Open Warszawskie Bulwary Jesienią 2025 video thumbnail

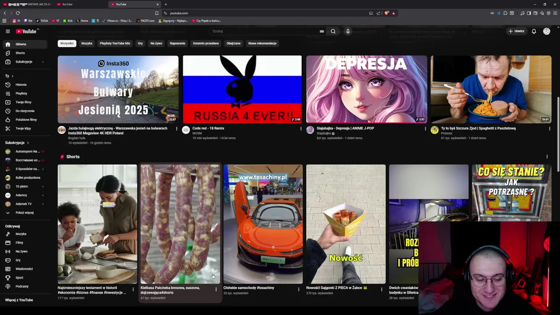118,89
